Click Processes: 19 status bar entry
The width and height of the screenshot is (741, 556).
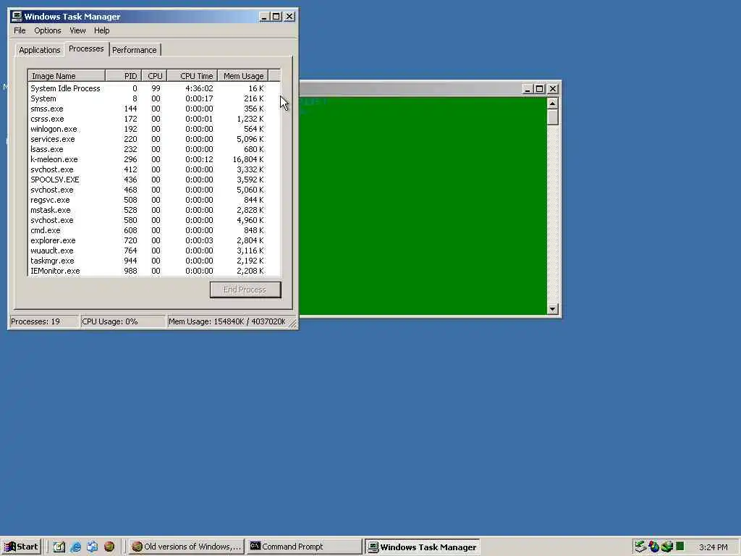click(x=44, y=321)
